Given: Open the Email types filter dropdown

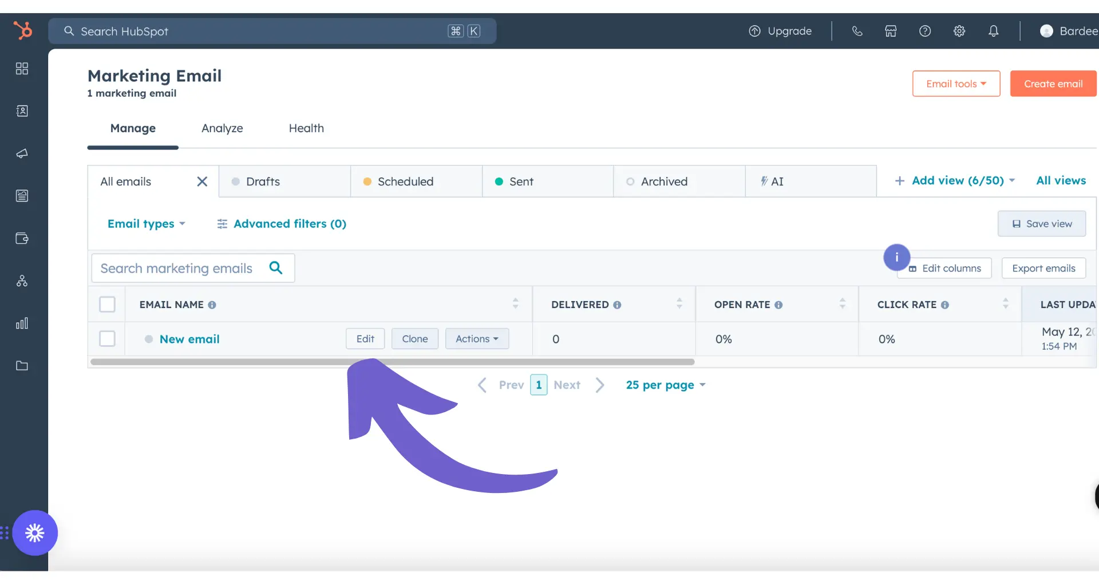Looking at the screenshot, I should pyautogui.click(x=147, y=224).
